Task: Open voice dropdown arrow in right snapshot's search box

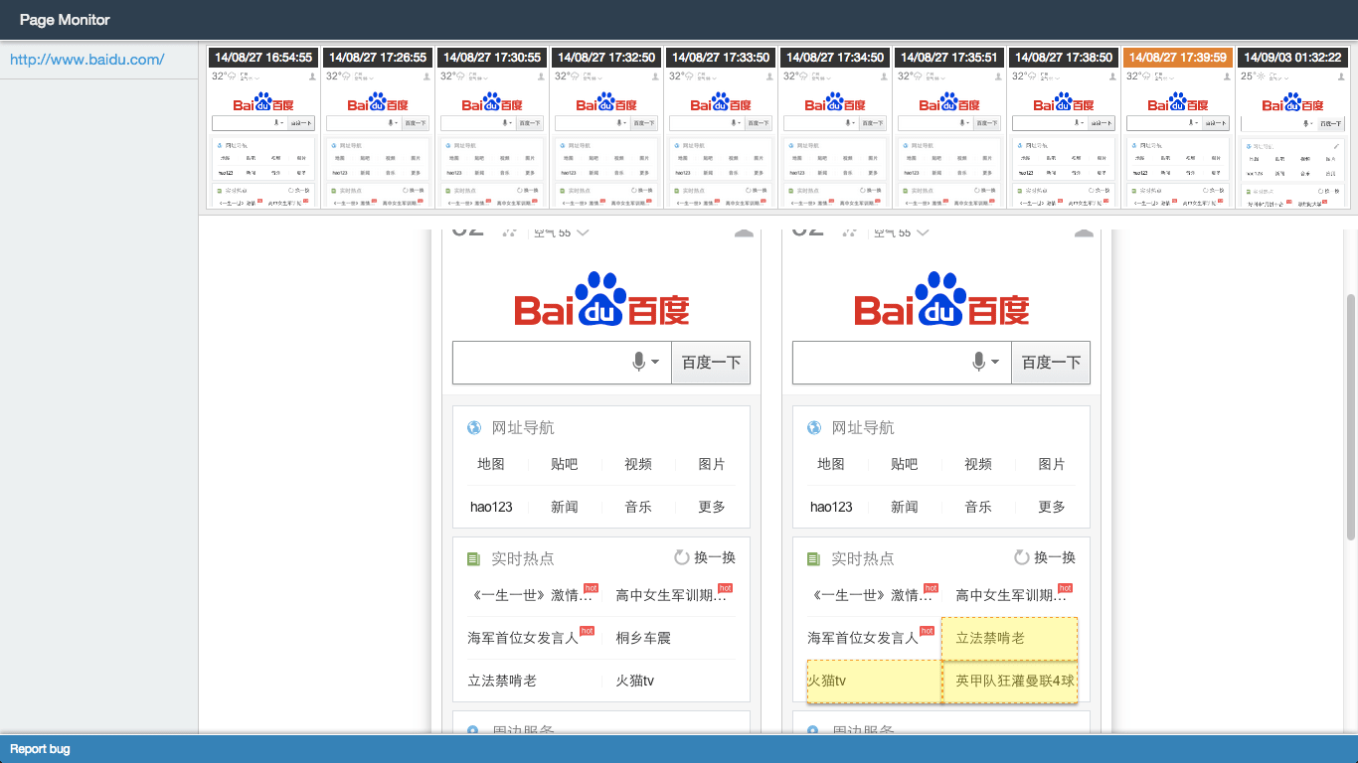Action: pyautogui.click(x=995, y=363)
